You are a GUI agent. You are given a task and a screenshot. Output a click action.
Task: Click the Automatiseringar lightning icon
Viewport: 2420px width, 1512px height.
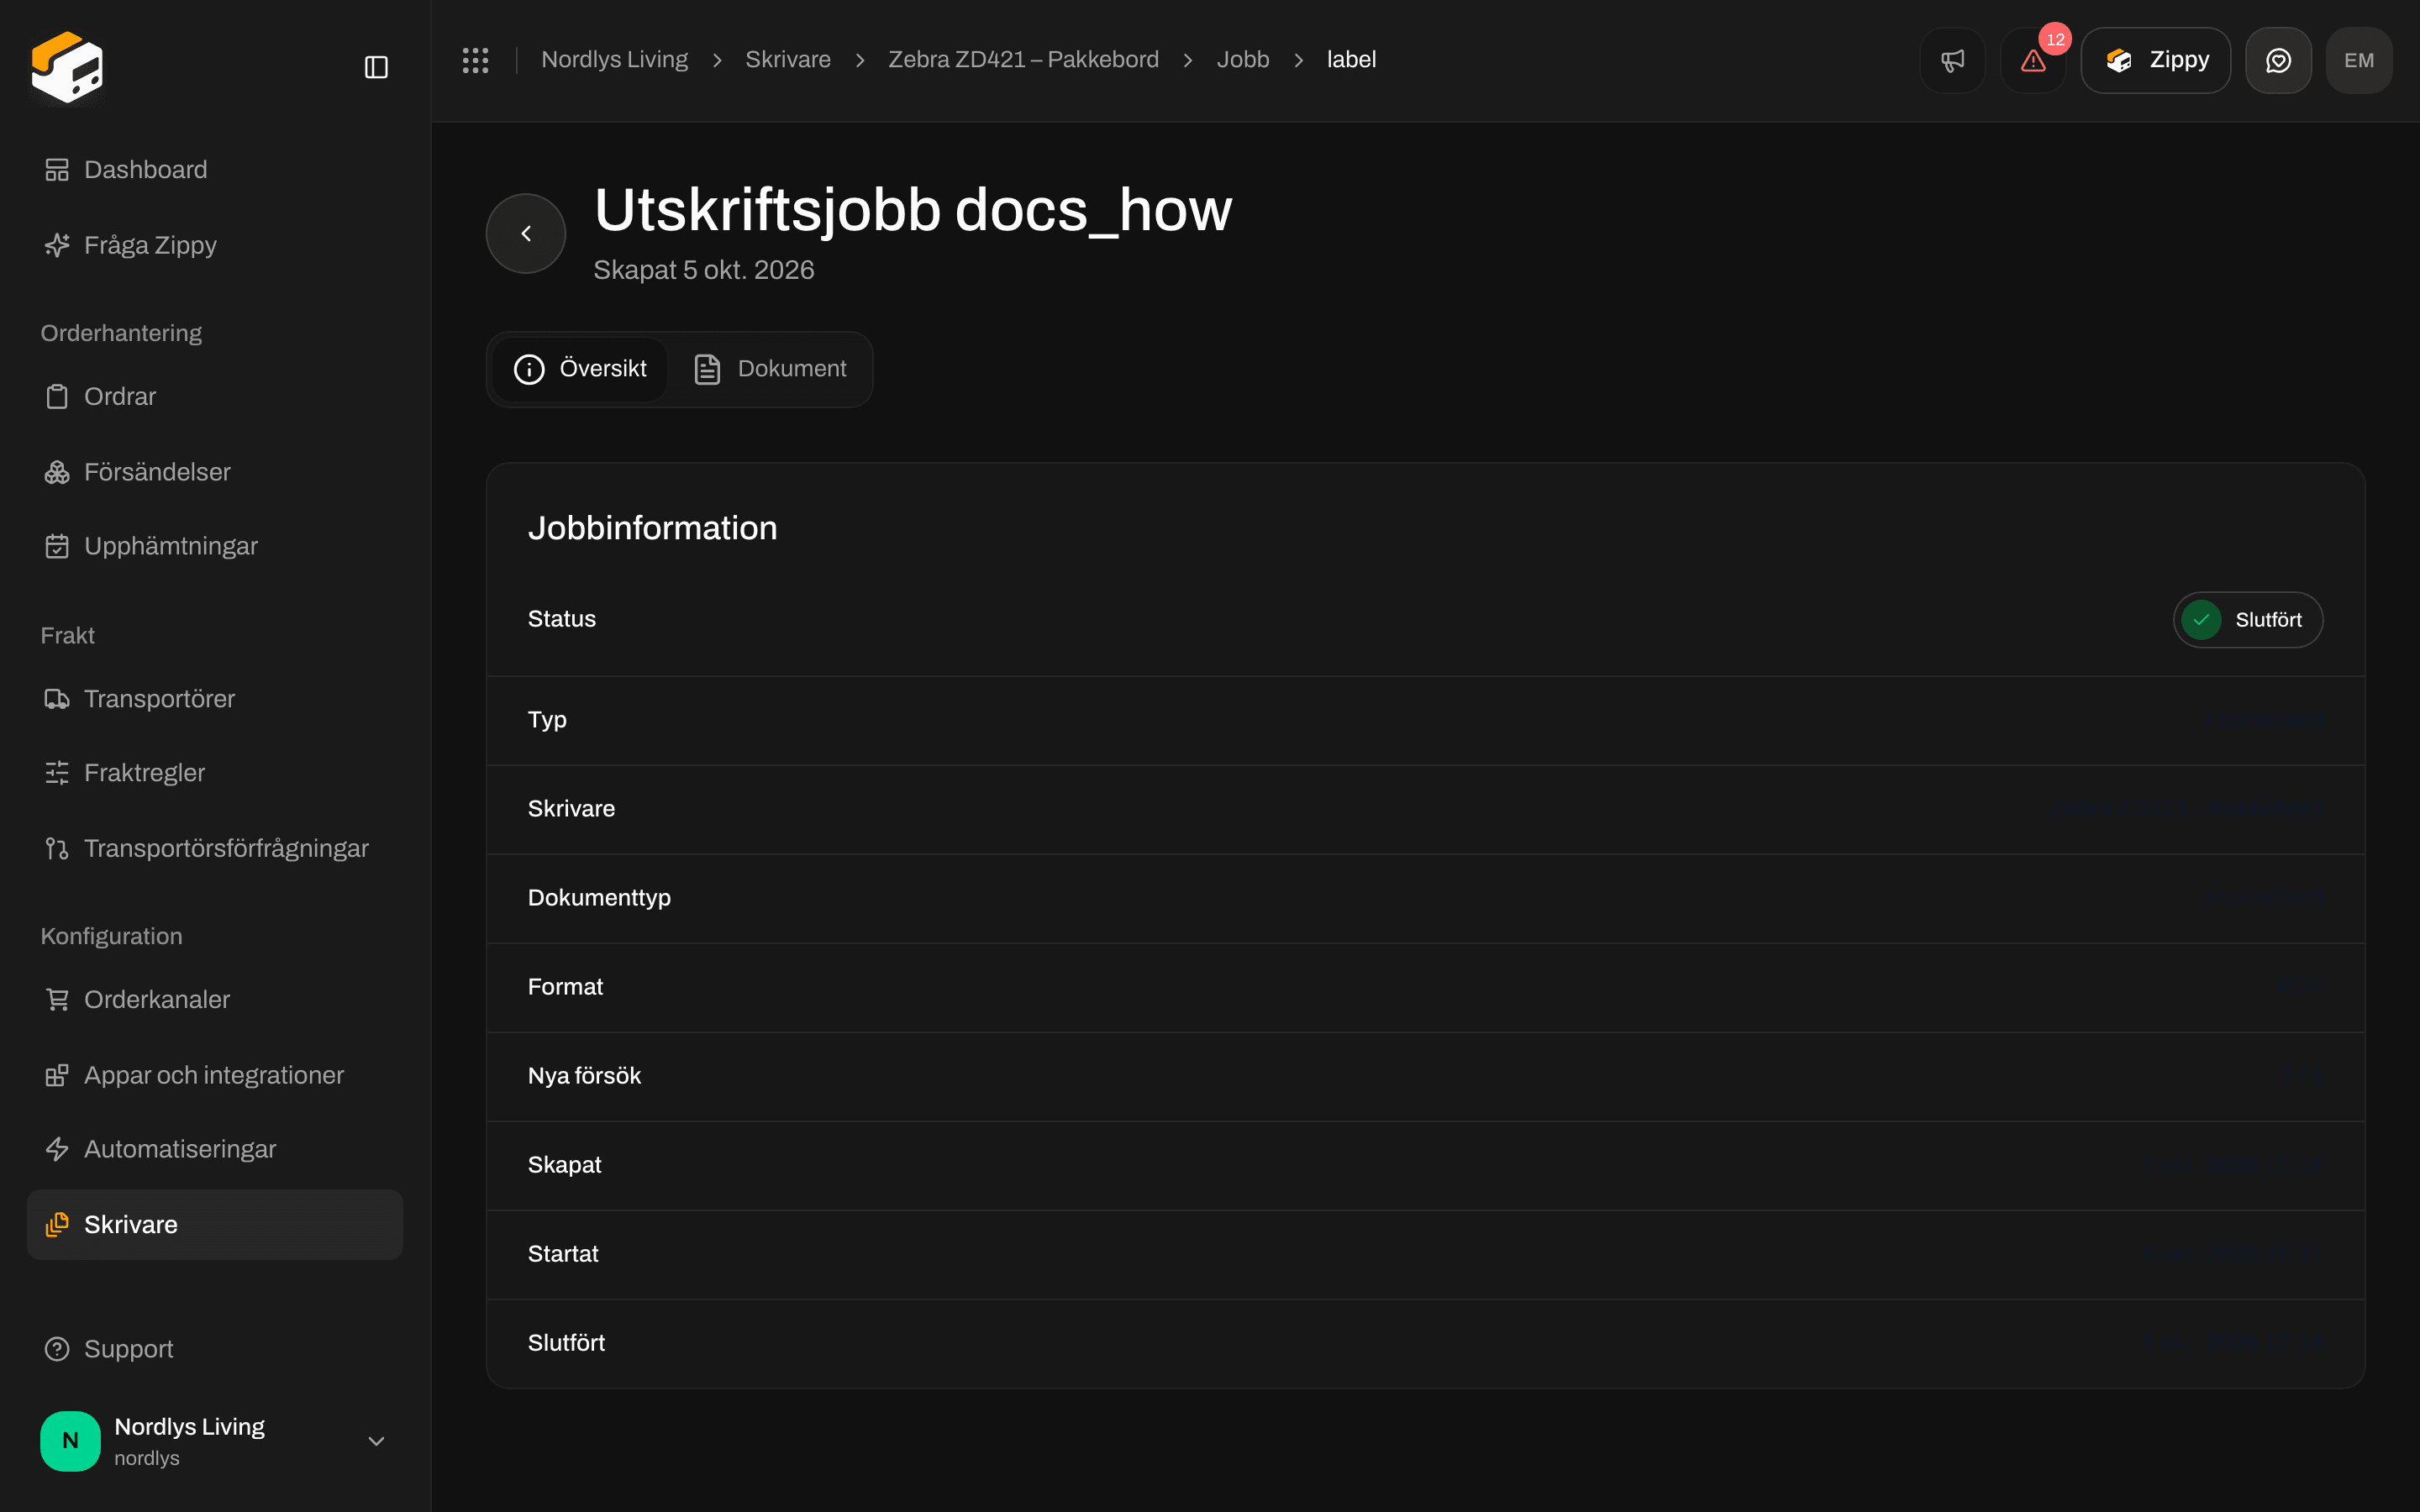coord(57,1149)
